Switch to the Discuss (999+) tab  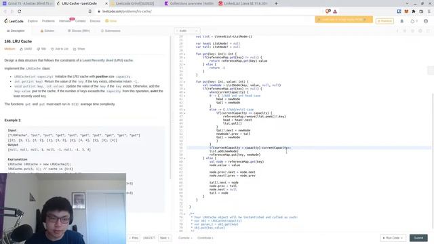pos(79,30)
